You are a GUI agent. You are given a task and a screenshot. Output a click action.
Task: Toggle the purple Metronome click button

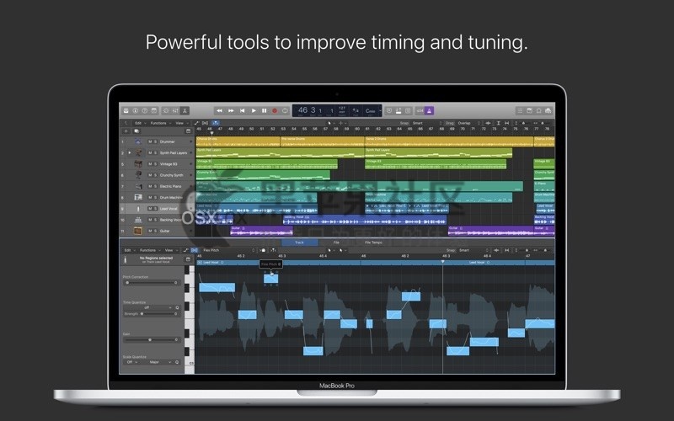coord(430,111)
